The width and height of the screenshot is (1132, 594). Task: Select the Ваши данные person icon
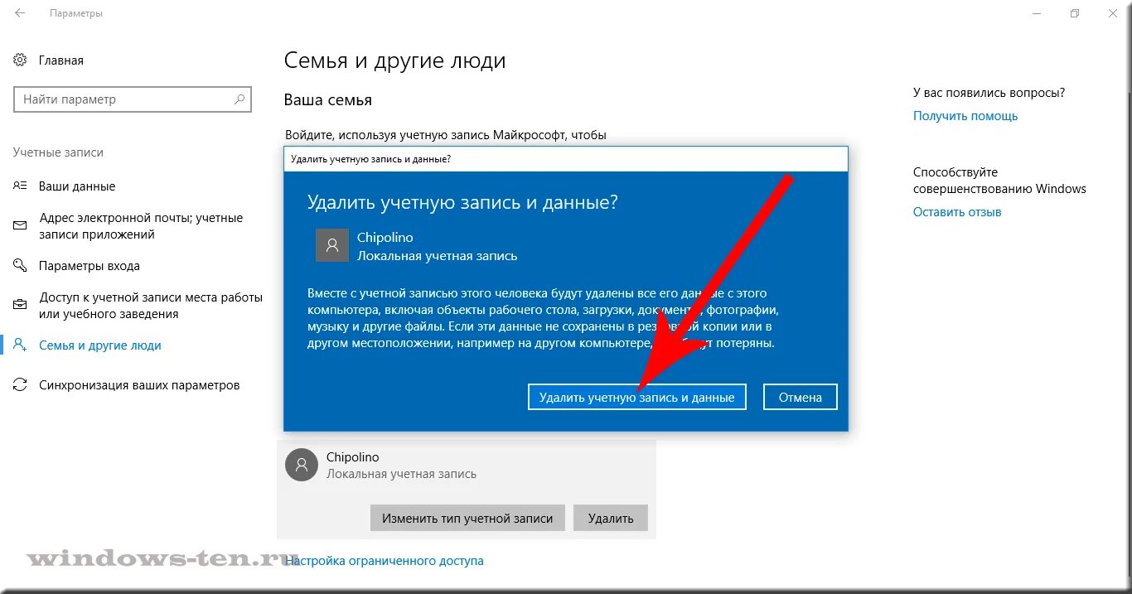[21, 186]
